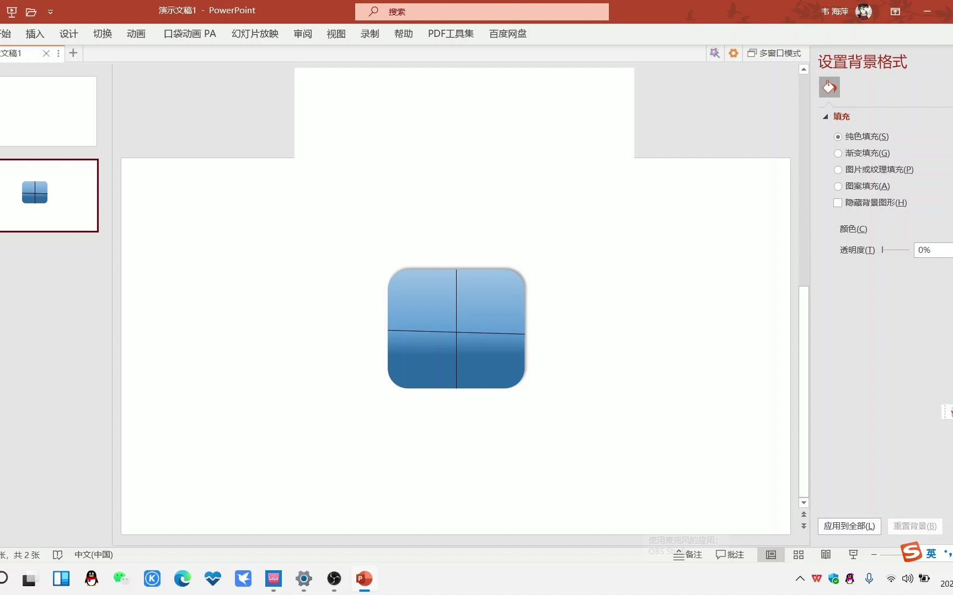Select the second slide thumbnail
The height and width of the screenshot is (595, 953).
[x=50, y=196]
